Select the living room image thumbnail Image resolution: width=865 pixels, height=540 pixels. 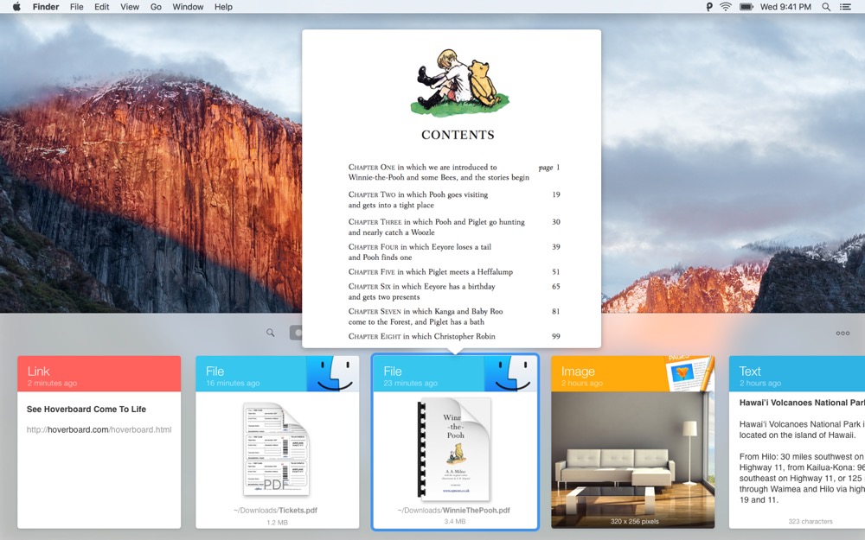tap(633, 461)
